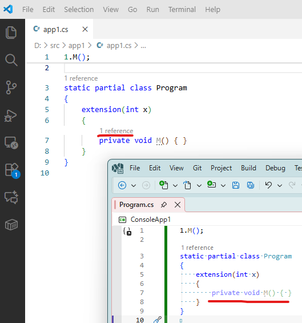Open Visual Studio Debug menu
Viewport: 302px width, 323px height.
275,168
